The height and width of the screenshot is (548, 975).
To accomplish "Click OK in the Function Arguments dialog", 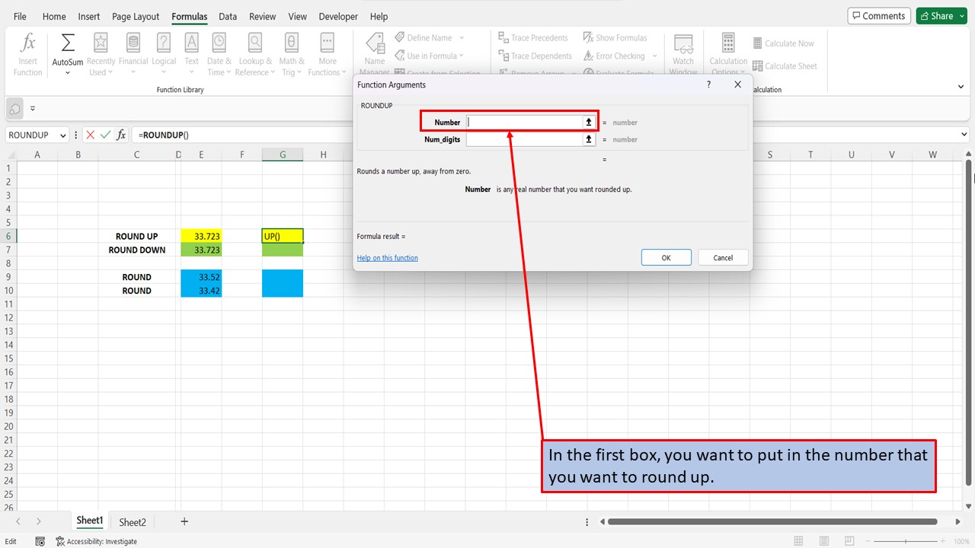I will 666,257.
